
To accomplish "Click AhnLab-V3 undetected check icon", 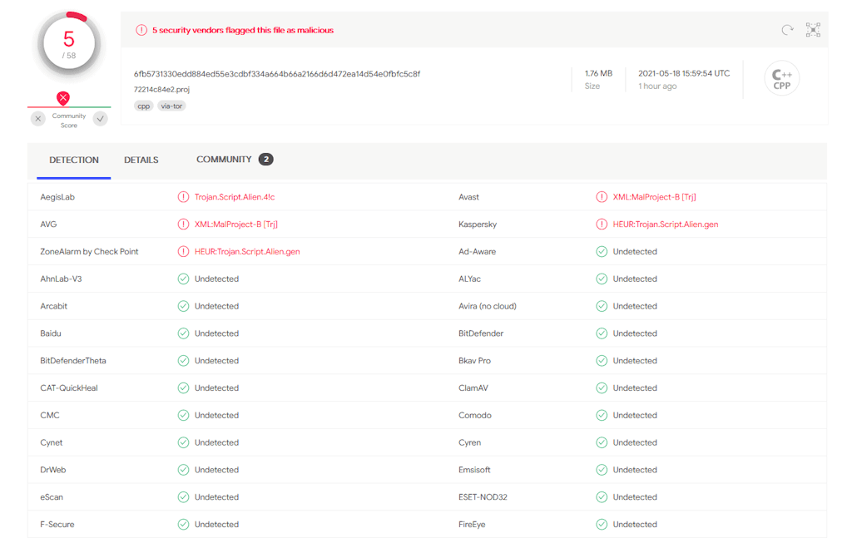I will click(183, 279).
